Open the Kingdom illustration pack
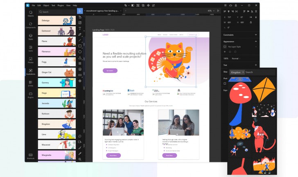 pos(57,124)
